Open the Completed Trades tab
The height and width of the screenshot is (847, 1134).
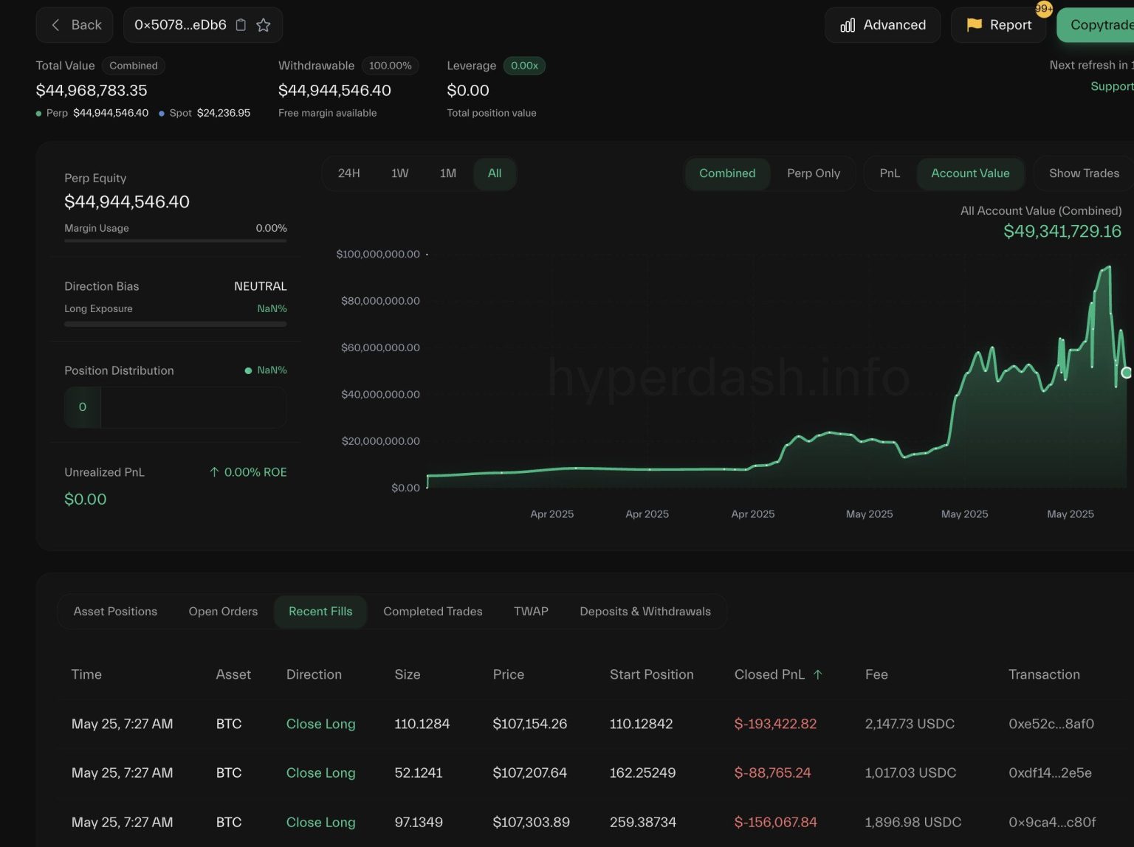click(x=433, y=611)
